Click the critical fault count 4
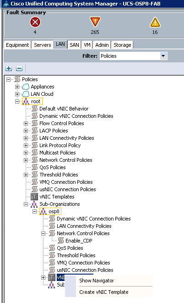Screen dimensions: 184x303 pos(35,32)
